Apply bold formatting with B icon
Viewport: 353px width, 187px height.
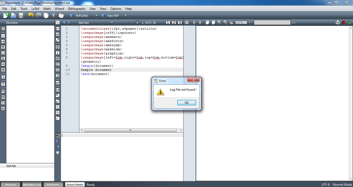[58, 47]
